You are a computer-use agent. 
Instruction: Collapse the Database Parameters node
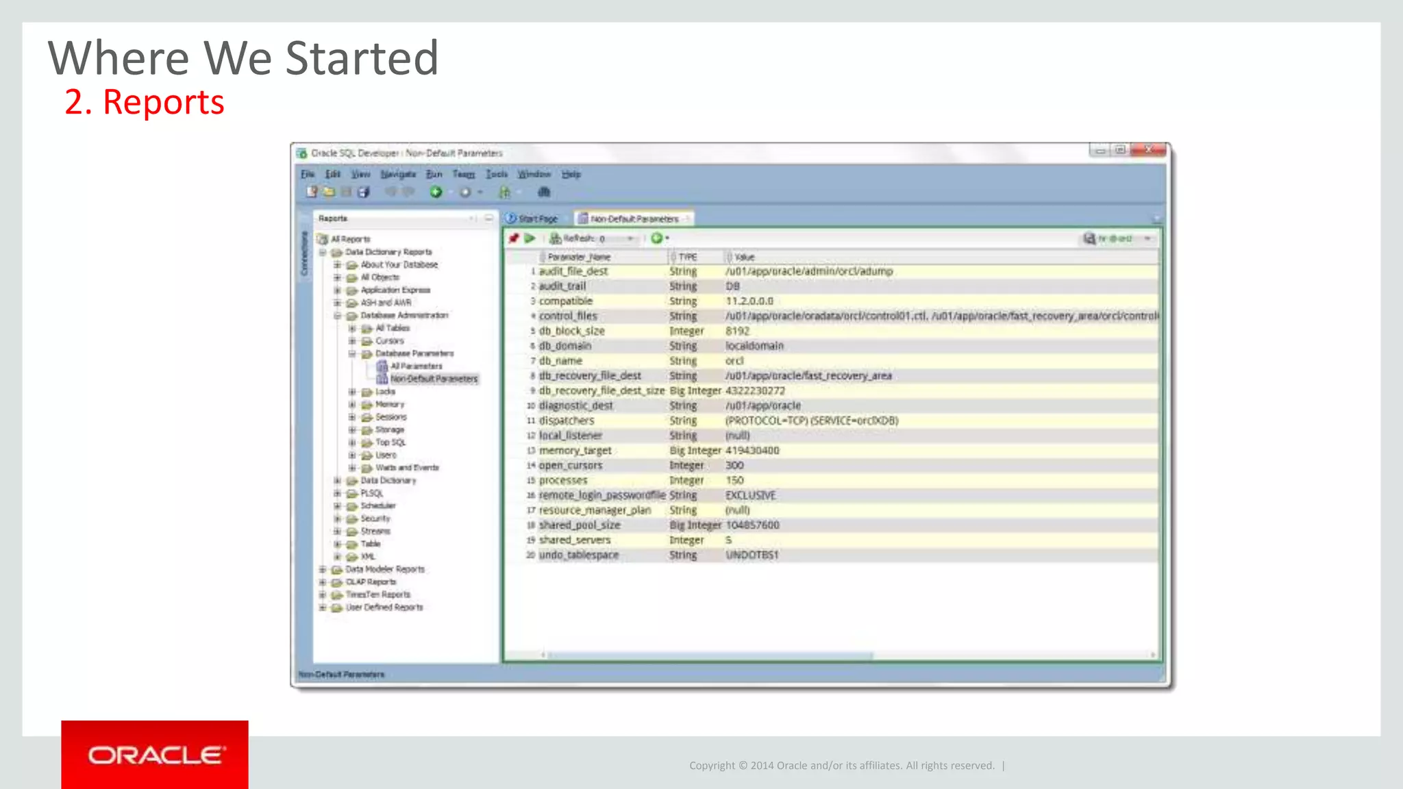tap(351, 353)
